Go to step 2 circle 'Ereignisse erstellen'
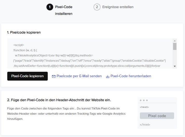The image size is (185, 137). point(97,7)
